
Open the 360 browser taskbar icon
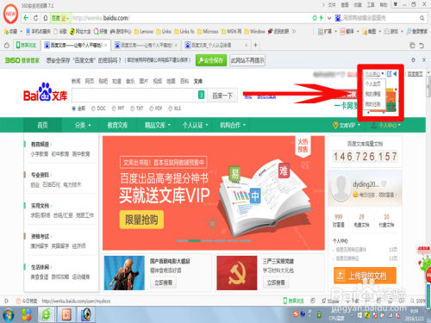click(x=46, y=314)
